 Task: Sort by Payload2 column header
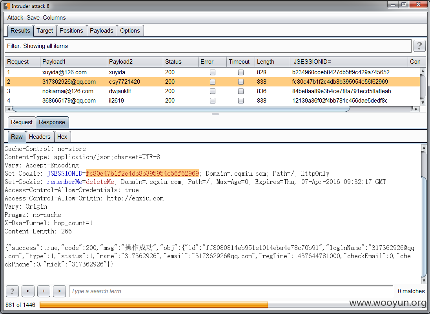135,62
